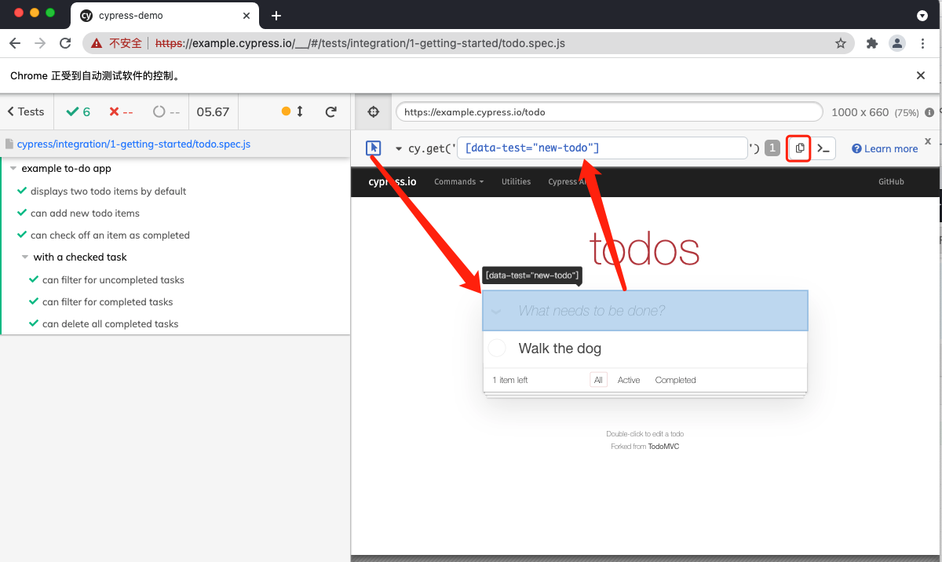Open a new browser tab
Viewport: 942px width, 562px height.
point(276,15)
